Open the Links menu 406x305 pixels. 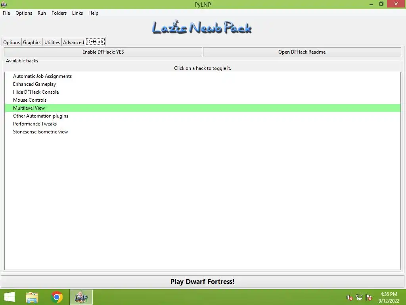[77, 13]
